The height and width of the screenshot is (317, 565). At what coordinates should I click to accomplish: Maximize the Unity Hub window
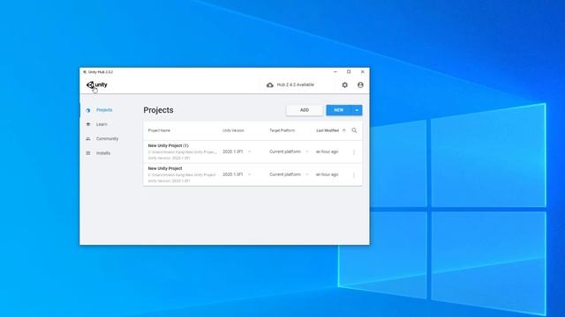coord(349,72)
